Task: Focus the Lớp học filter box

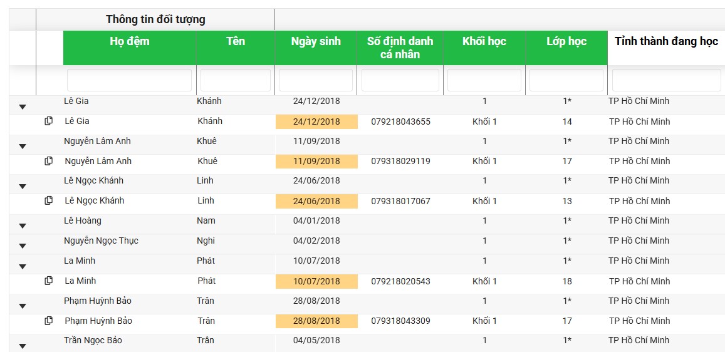Action: pyautogui.click(x=566, y=80)
